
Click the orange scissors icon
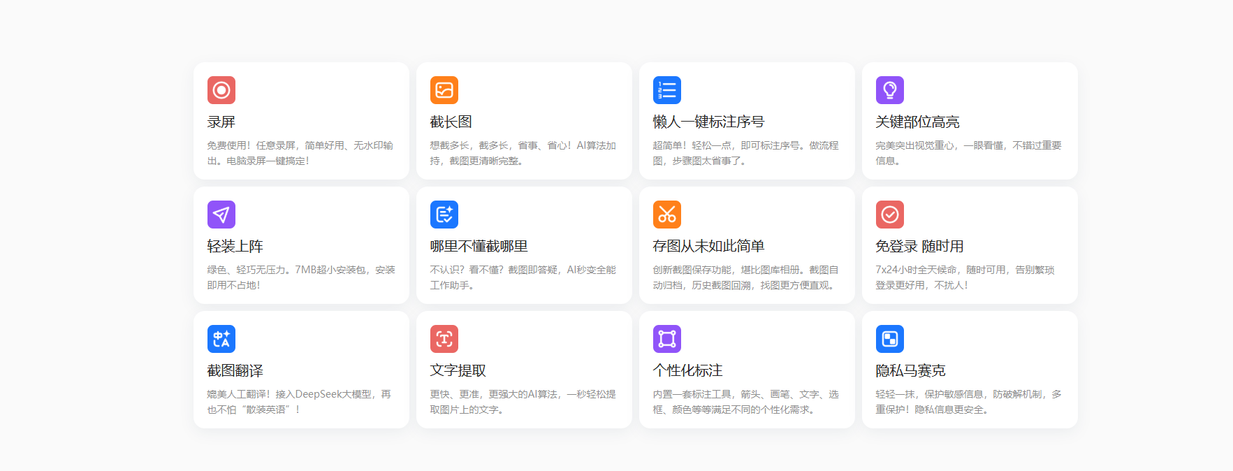click(666, 215)
